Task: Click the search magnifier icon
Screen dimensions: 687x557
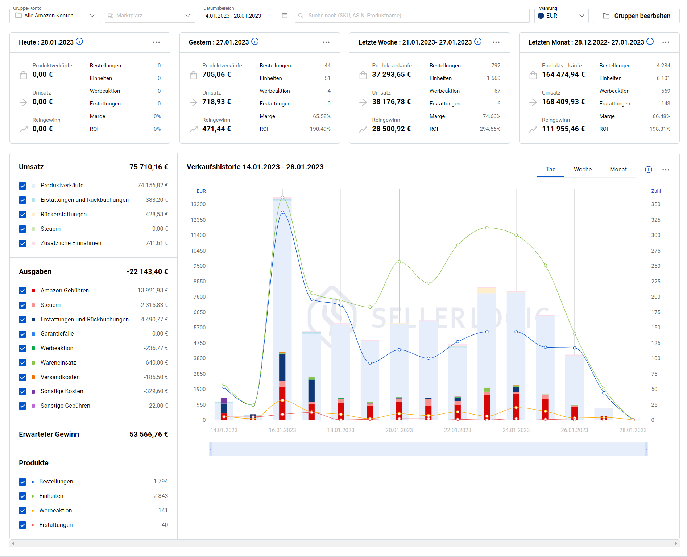Action: [301, 16]
